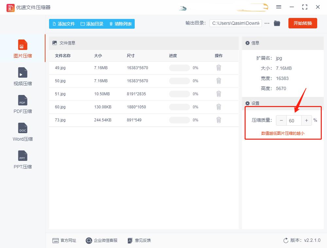Open output directory browser via ellipsis button
The image size is (327, 248).
coord(267,23)
